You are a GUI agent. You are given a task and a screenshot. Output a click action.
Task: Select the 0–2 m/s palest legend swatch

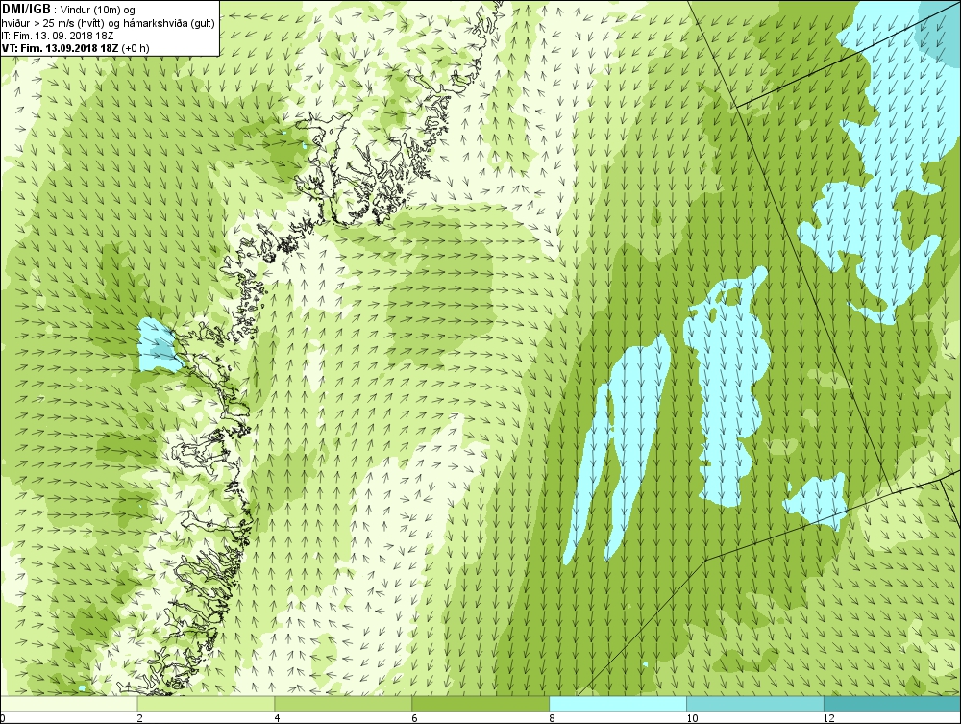(68, 703)
